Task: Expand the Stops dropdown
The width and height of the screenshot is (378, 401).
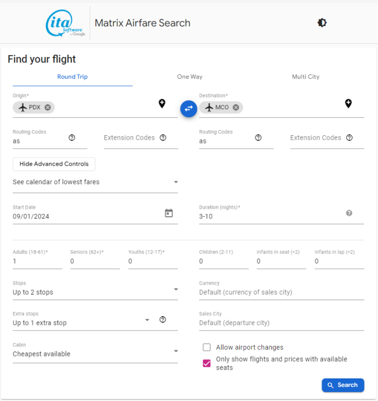Action: point(95,292)
